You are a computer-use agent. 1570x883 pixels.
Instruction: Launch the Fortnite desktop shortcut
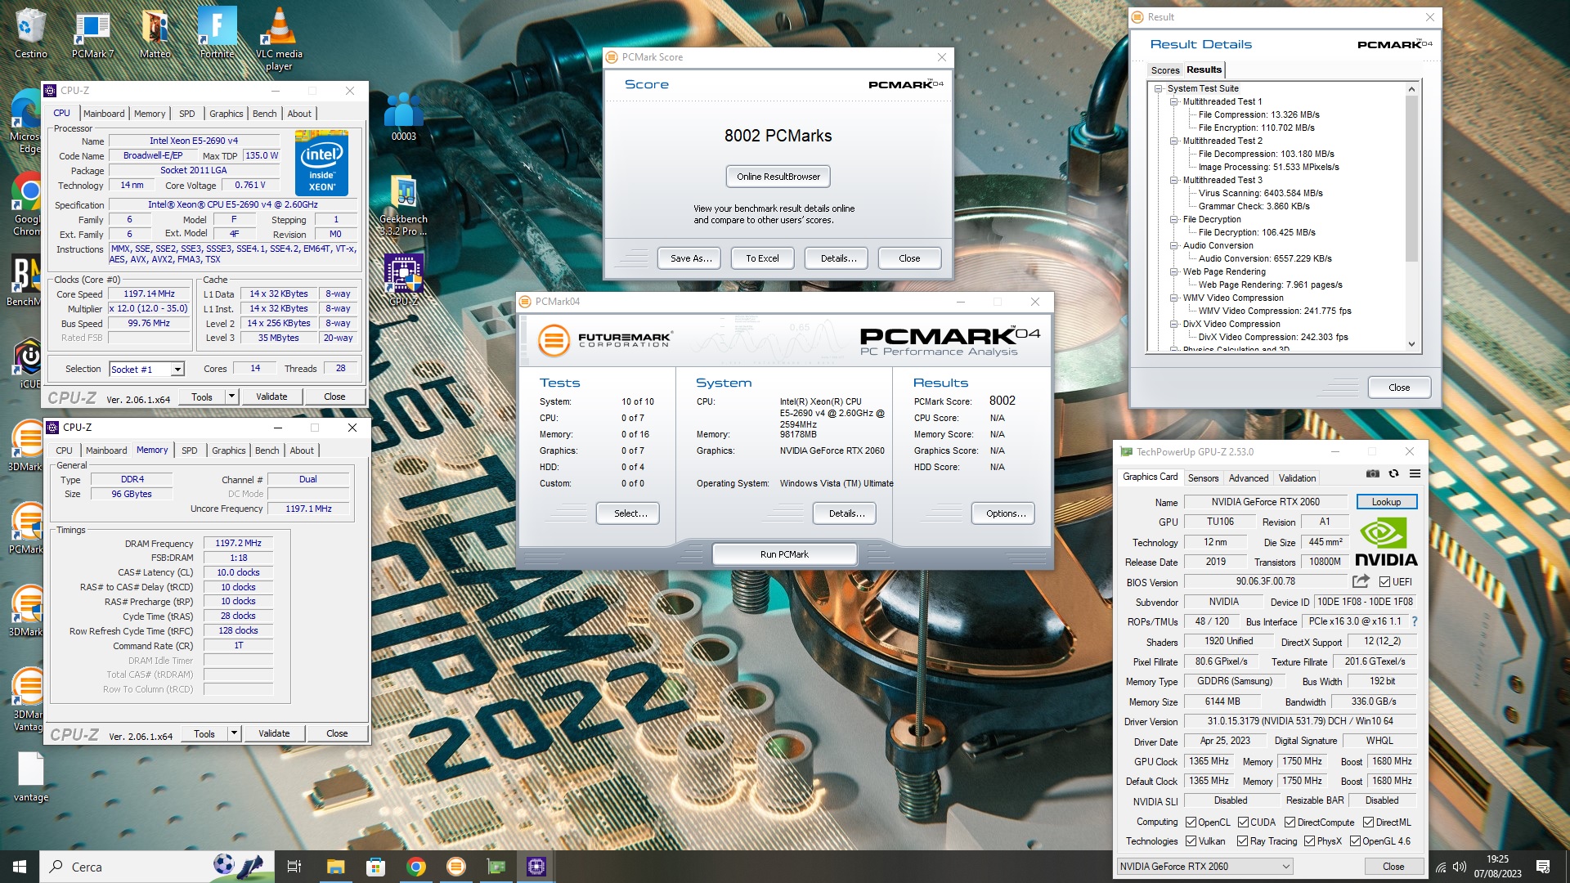218,34
